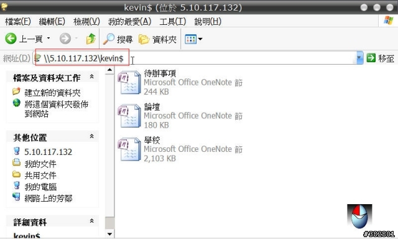
Task: Open the 檢視(V) menu
Action: pos(86,21)
